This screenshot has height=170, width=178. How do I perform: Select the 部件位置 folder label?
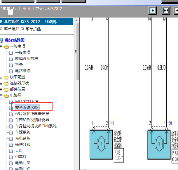coord(18,89)
